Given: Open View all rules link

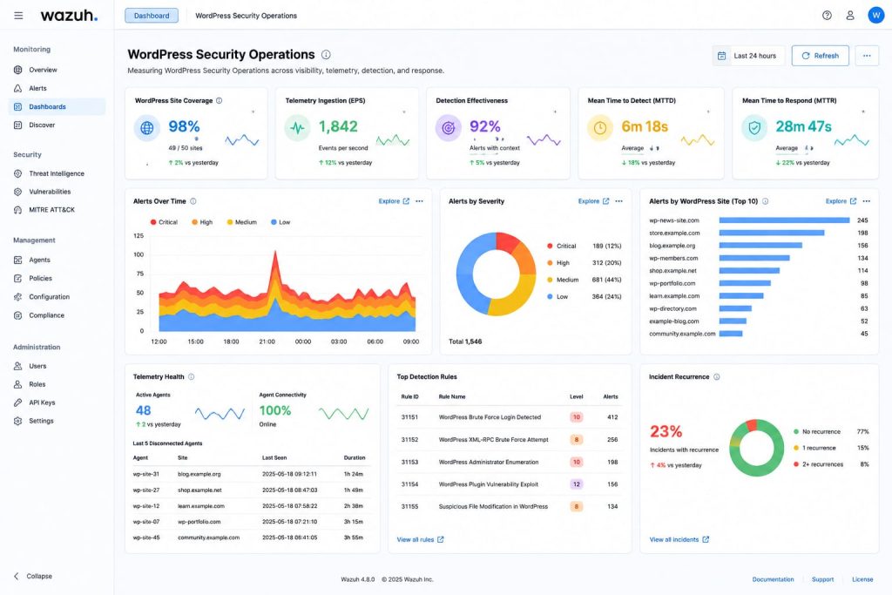Looking at the screenshot, I should click(420, 539).
